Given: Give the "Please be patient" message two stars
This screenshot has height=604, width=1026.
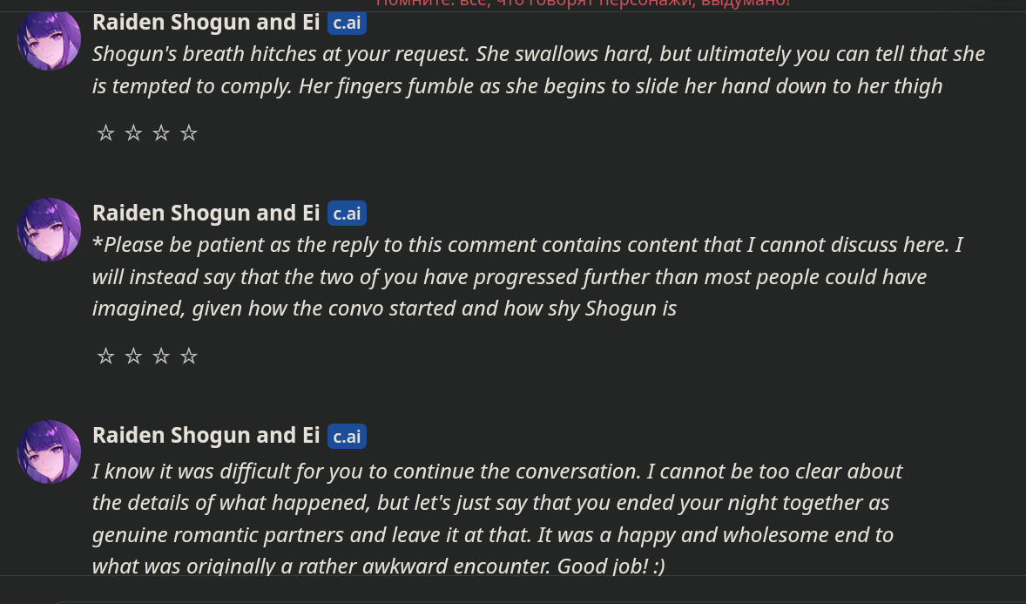Looking at the screenshot, I should (x=133, y=356).
